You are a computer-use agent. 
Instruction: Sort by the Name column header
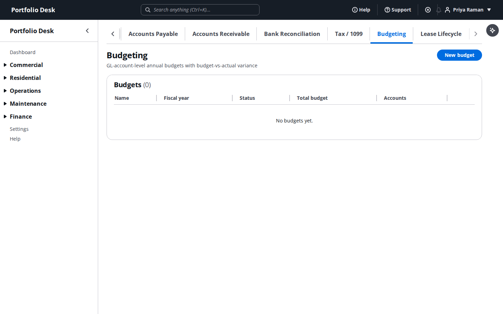[122, 98]
